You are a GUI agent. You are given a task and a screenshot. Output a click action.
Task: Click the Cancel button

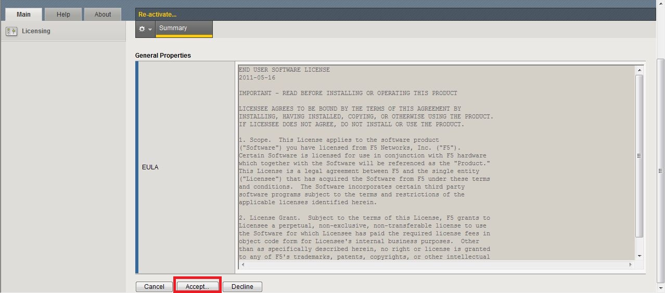pos(154,287)
